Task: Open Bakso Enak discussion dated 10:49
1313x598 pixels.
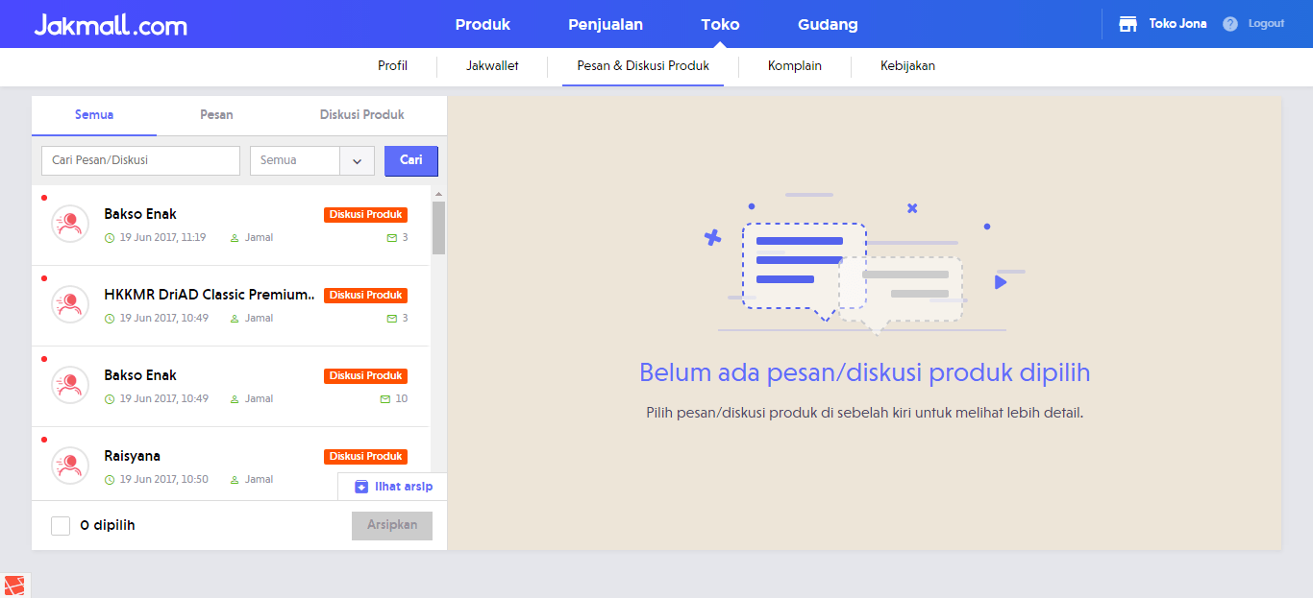Action: 231,387
